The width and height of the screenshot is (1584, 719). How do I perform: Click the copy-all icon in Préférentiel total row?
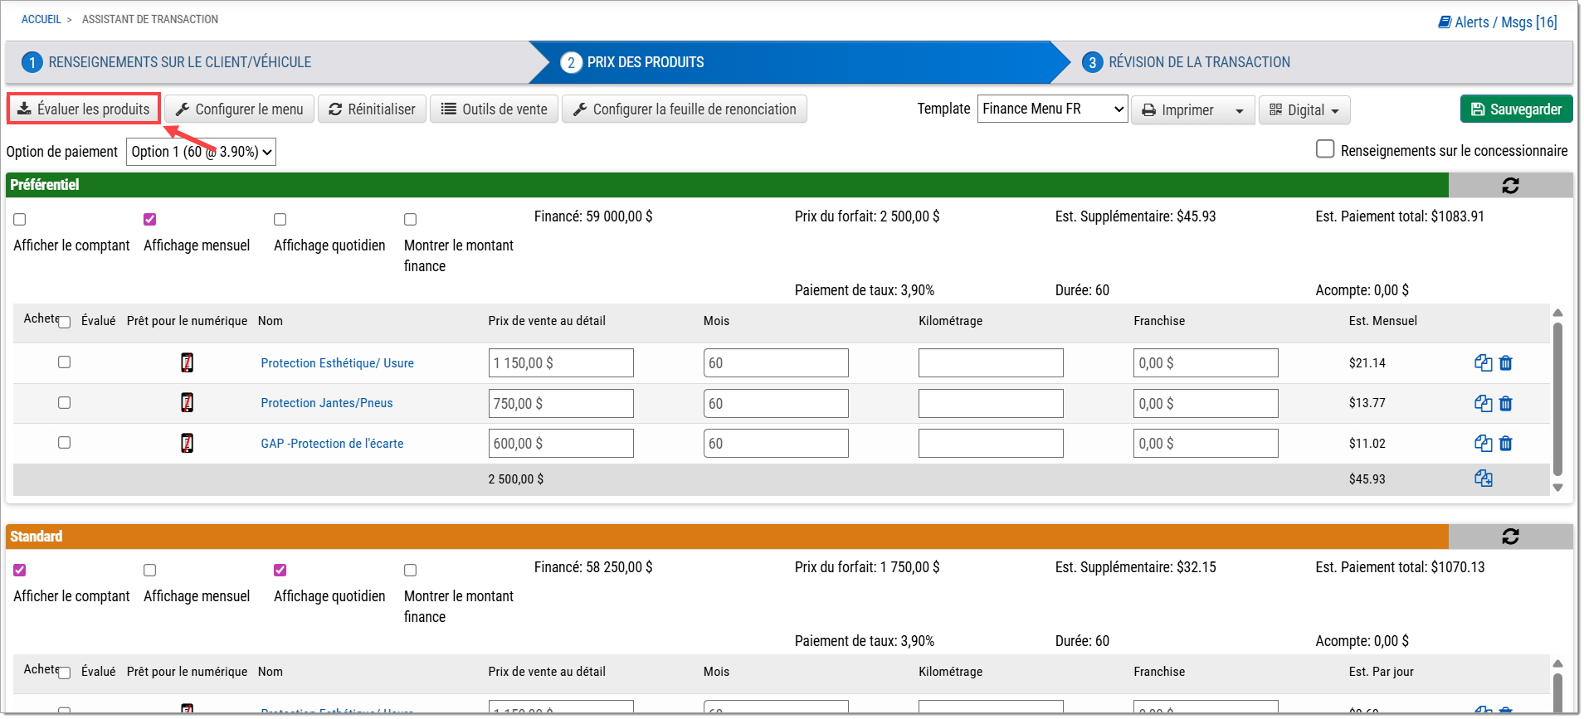[1483, 479]
